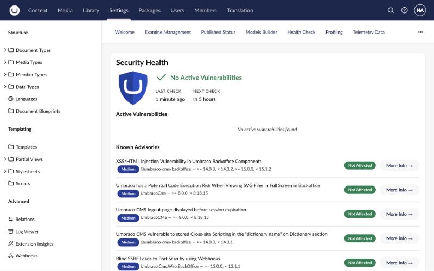
Task: Open Document Blueprints in the tree
Action: point(38,111)
